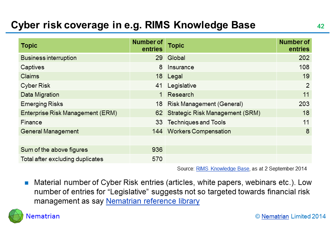The width and height of the screenshot is (335, 232).
Task: Select the Risk Management (General) cell
Action: [x=205, y=104]
